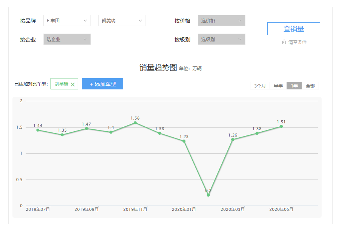Select the 1.51 final data point
Viewport: 342px width, 235px height.
click(x=281, y=126)
